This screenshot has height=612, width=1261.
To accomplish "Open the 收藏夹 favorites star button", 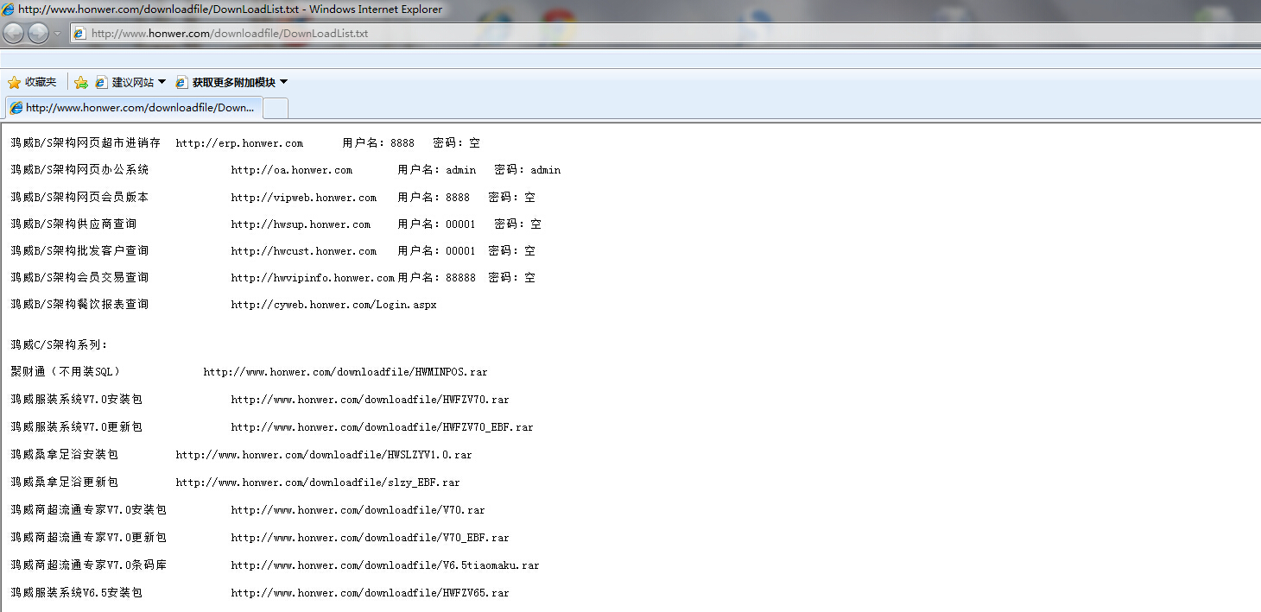I will click(32, 82).
